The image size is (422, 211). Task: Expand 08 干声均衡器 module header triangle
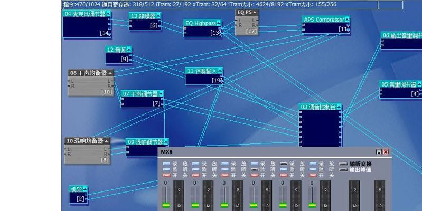coord(110,73)
